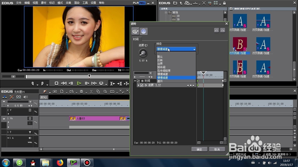
Task: Click the Rewind button in player
Action: [64, 83]
